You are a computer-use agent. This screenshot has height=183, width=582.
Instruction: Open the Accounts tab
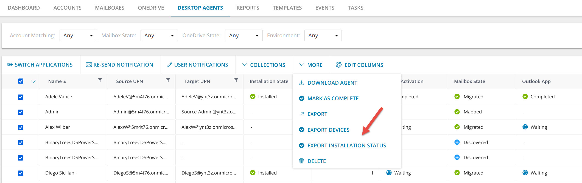68,8
